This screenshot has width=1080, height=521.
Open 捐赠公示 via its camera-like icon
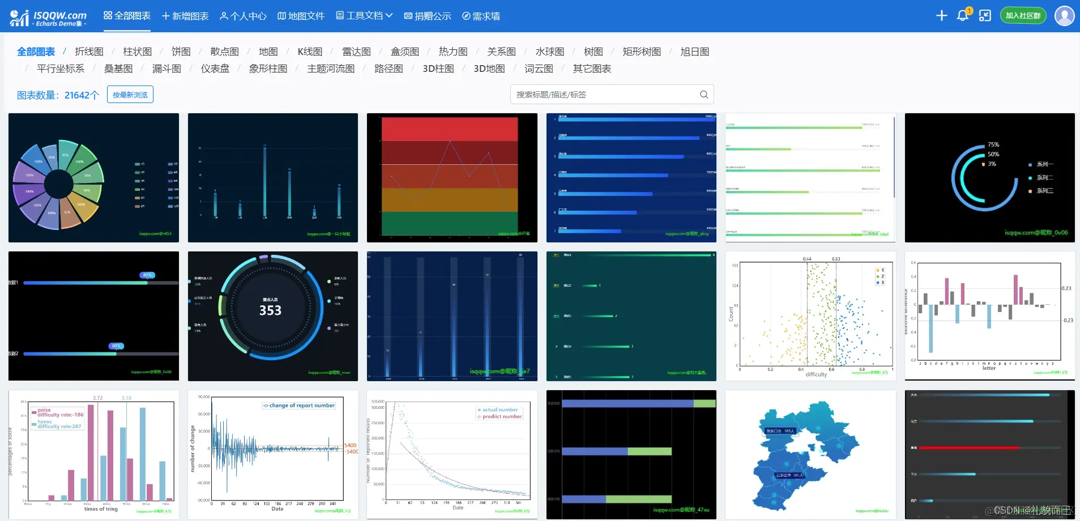(x=428, y=16)
